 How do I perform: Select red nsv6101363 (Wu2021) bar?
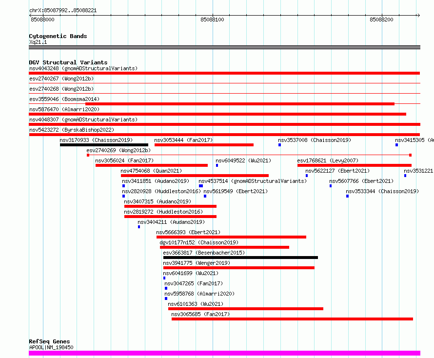[246, 309]
